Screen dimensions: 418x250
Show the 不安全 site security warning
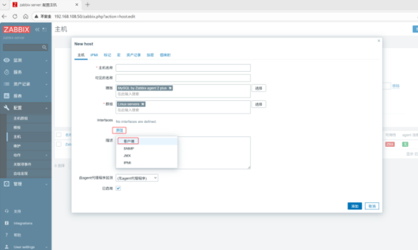point(43,17)
